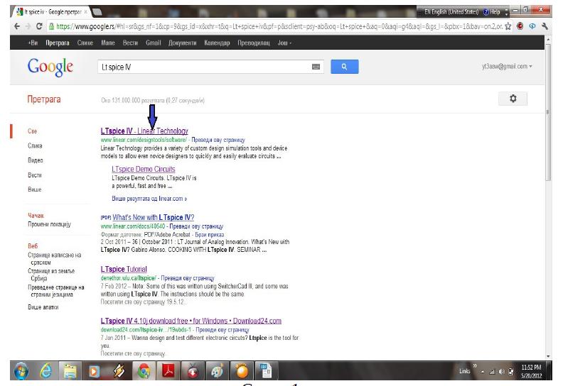Expand the yt3aaw@gmail.com account dropdown
The height and width of the screenshot is (386, 563).
coord(507,66)
